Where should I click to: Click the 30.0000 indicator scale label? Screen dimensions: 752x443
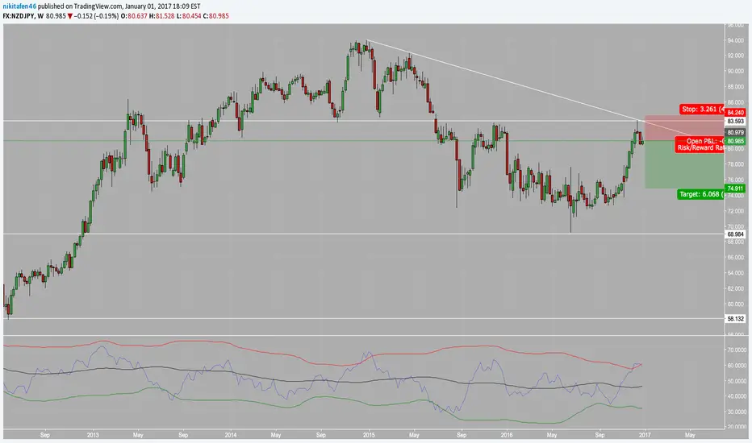click(736, 412)
